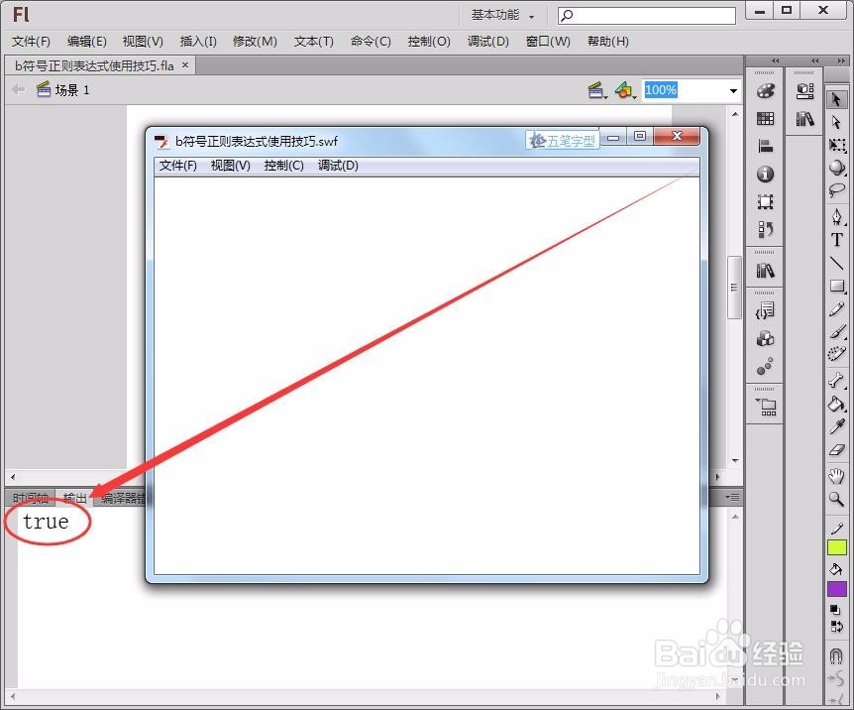Select the Brush tool
Viewport: 854px width, 710px height.
point(836,331)
